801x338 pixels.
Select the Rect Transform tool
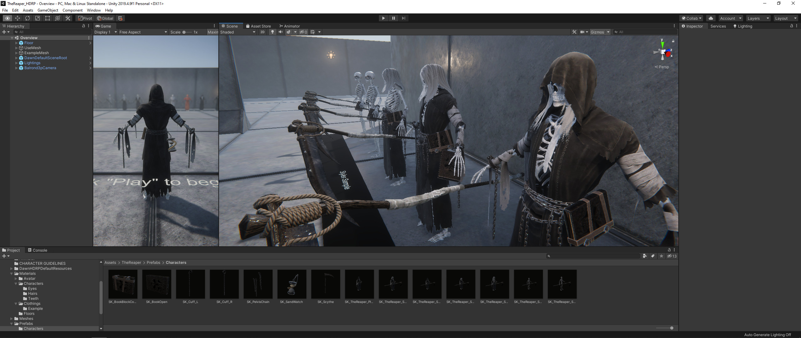tap(48, 18)
